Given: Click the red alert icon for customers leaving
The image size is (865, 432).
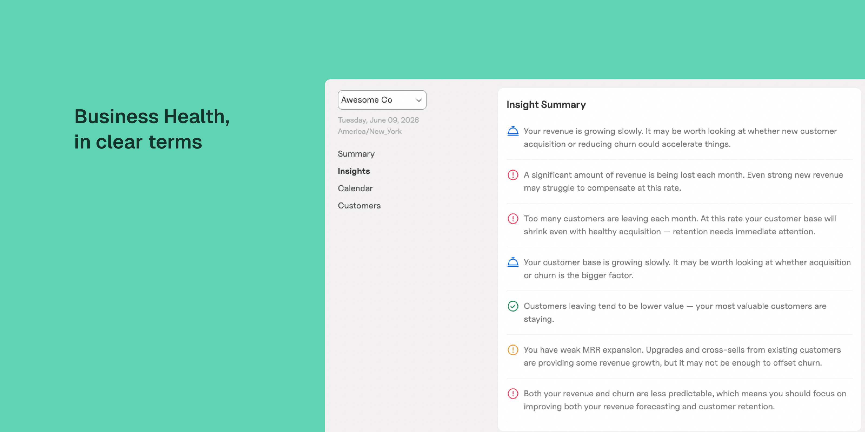Looking at the screenshot, I should click(513, 219).
